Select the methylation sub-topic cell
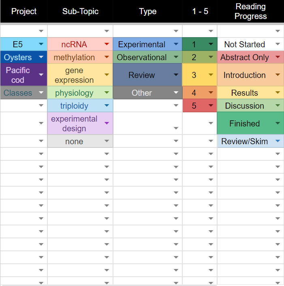 [x=74, y=57]
